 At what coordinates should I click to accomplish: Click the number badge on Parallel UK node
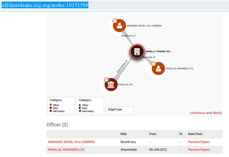[106, 80]
